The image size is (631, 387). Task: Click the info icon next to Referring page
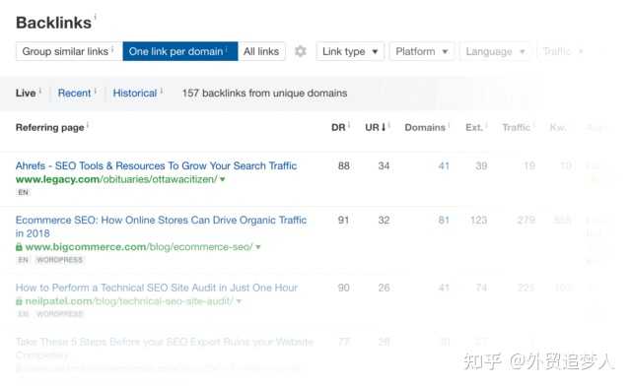pos(88,125)
